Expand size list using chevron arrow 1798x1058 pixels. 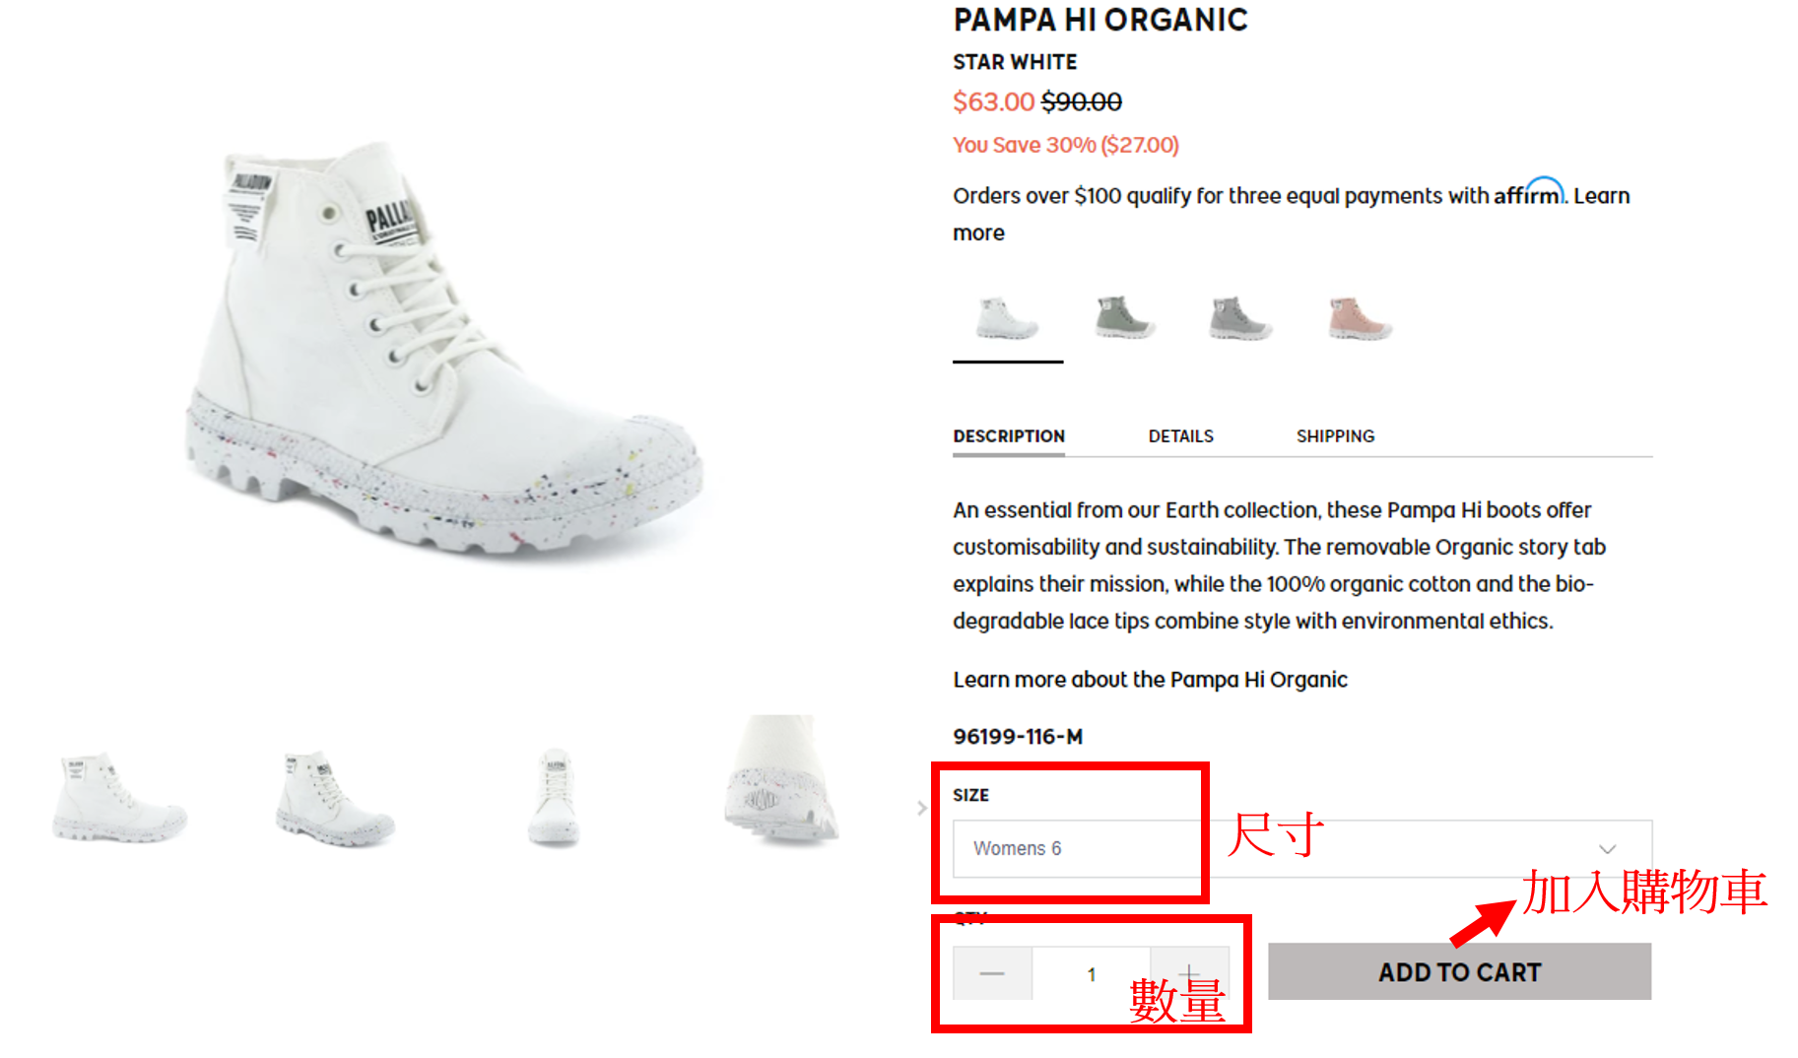[1607, 849]
